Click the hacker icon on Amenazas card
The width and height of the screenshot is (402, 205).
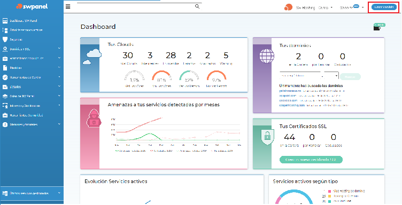(94, 118)
